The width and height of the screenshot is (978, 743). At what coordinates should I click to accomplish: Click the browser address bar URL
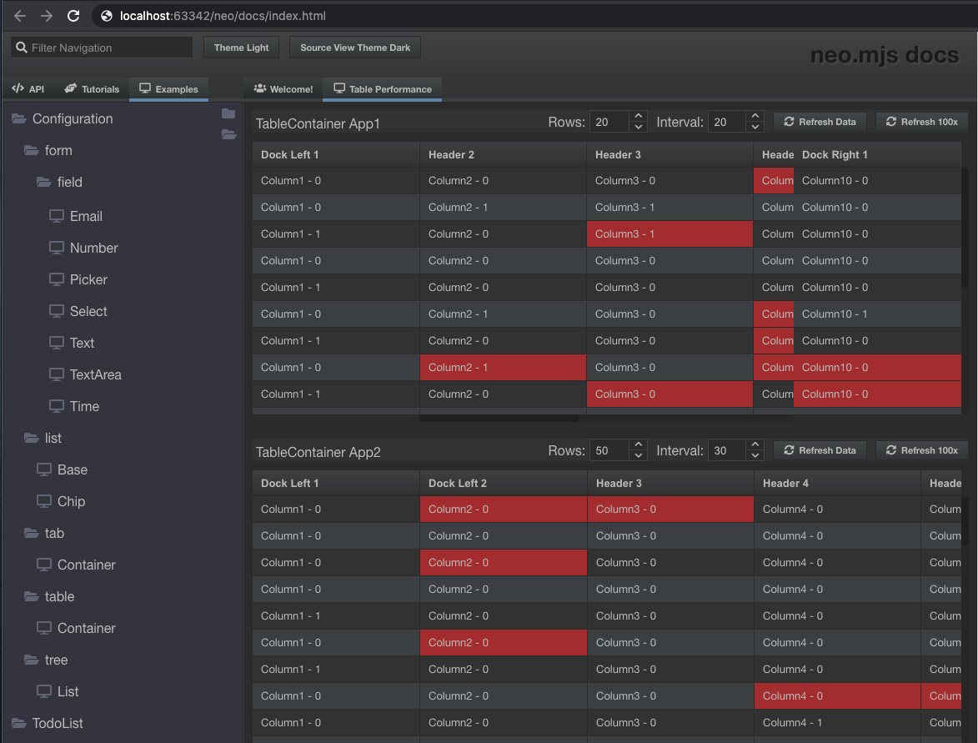click(223, 16)
